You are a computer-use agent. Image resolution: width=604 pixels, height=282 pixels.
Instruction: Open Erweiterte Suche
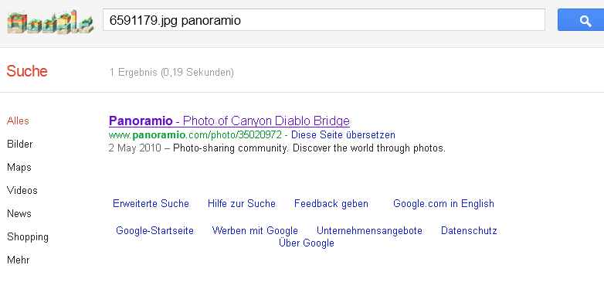tap(151, 203)
